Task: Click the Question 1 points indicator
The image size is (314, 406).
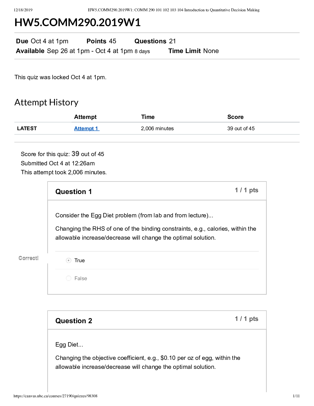Action: click(247, 190)
